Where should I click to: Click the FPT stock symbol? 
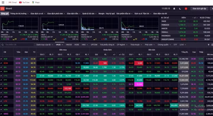pos(5,80)
